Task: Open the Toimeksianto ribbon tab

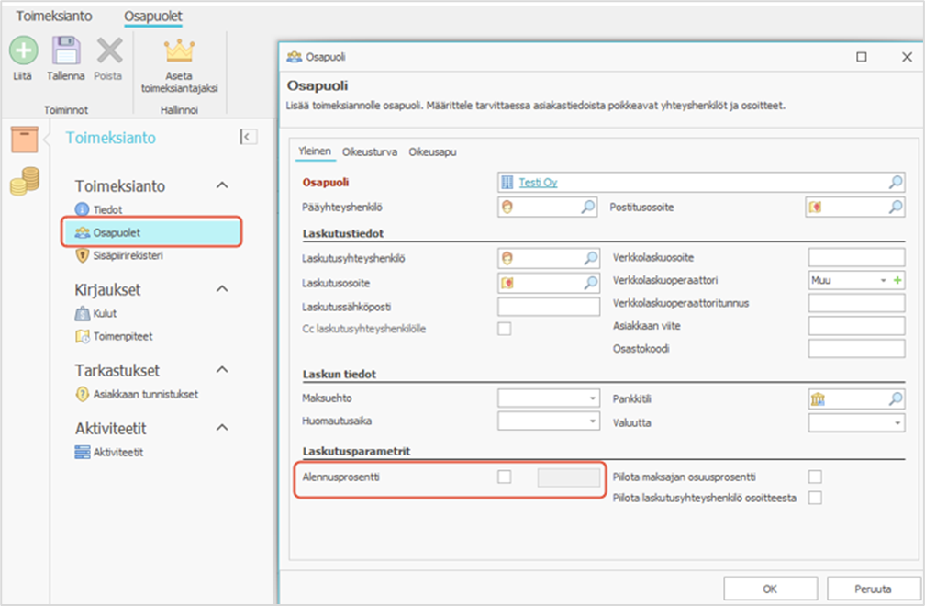Action: [54, 16]
